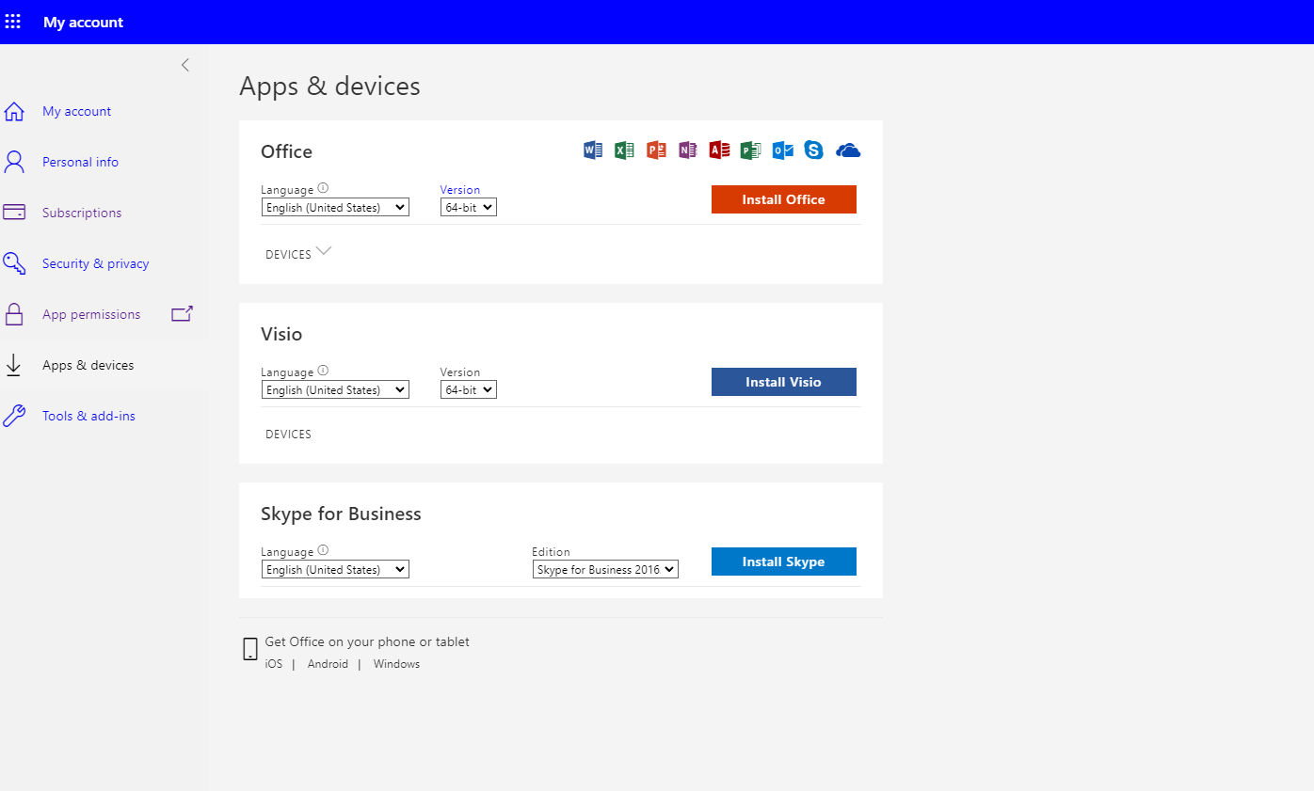The image size is (1314, 791).
Task: Click the Access icon in Office section
Action: [x=719, y=150]
